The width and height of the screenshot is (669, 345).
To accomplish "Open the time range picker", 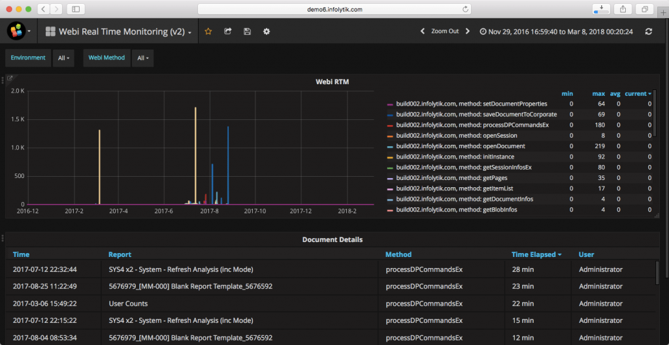I will tap(557, 31).
